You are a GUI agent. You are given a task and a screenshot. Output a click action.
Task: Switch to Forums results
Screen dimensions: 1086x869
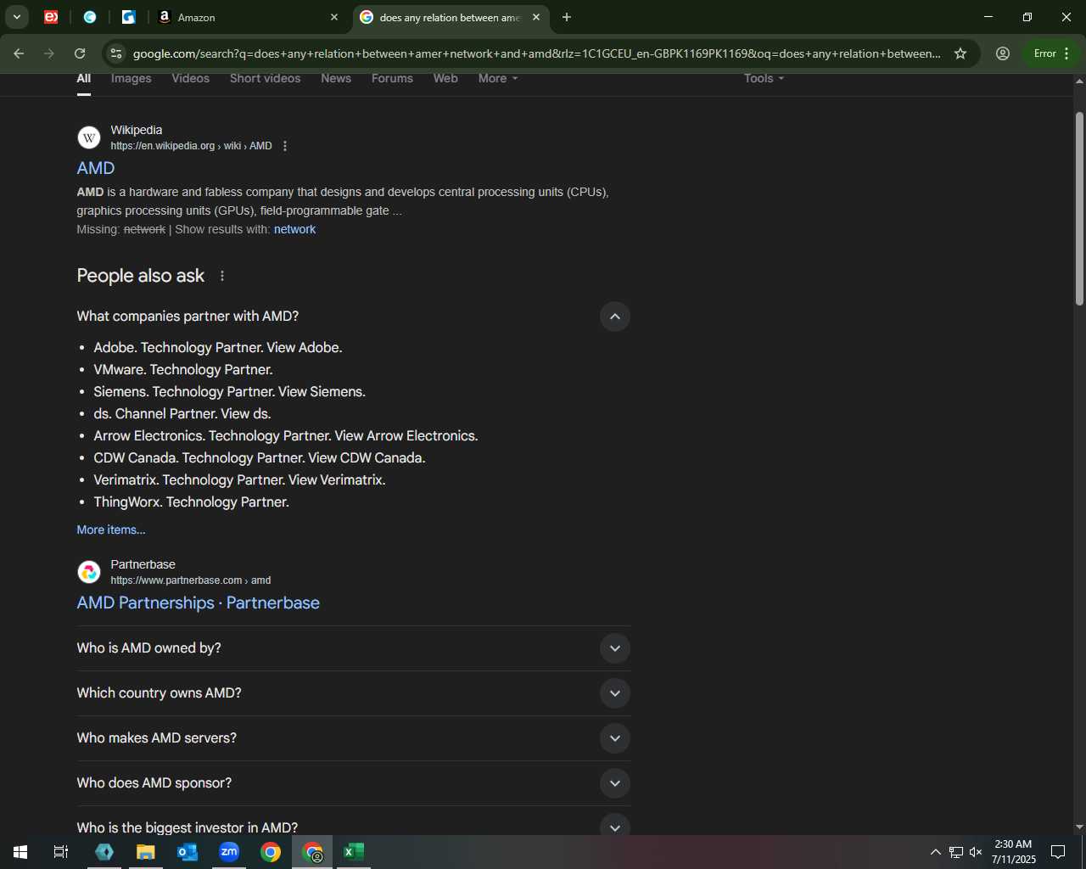click(x=392, y=78)
